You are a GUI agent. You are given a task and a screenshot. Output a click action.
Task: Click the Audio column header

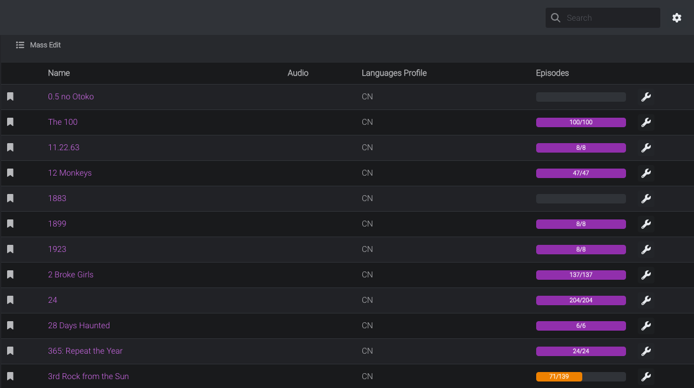coord(298,73)
